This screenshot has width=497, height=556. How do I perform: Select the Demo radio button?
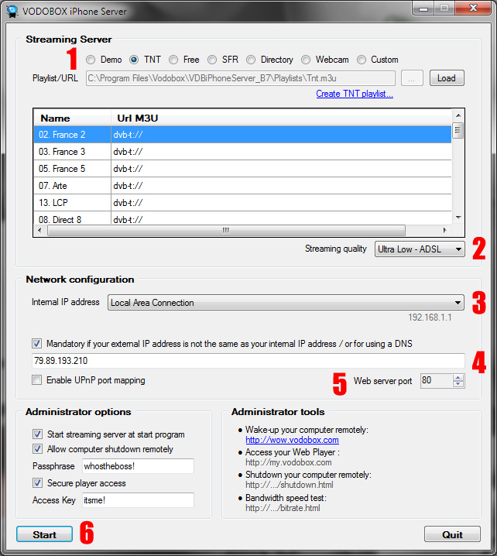pos(91,60)
